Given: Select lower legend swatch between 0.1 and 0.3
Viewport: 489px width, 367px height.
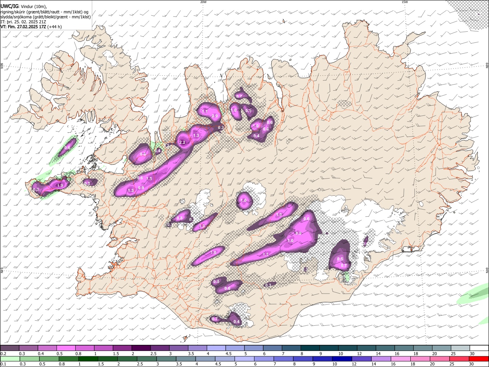Looking at the screenshot, I should (x=10, y=359).
